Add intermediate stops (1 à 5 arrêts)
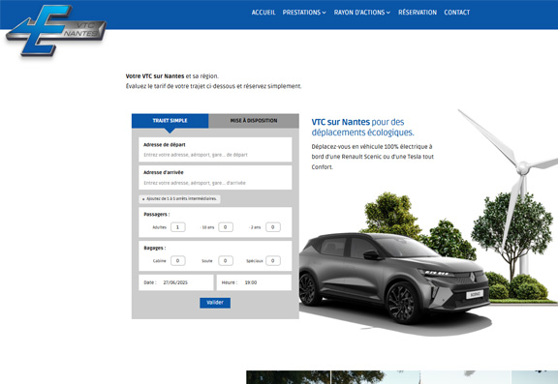 180,199
